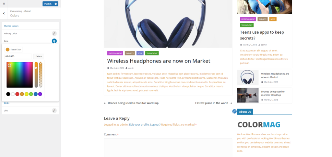Open the ENTERTAINMENT category tag on post

[115, 53]
